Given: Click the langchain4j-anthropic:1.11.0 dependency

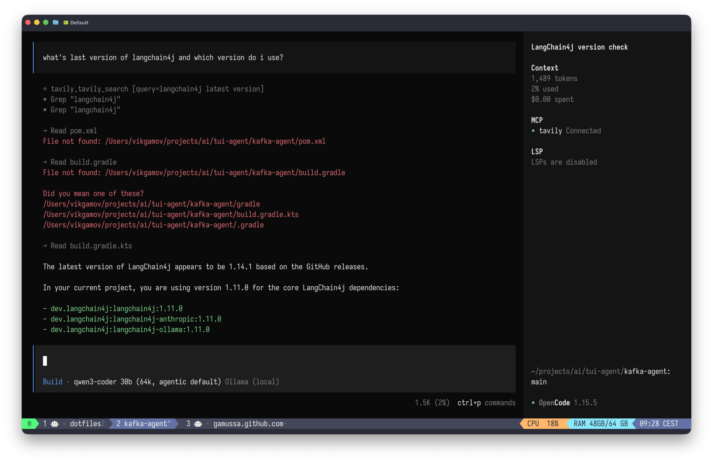Looking at the screenshot, I should pos(136,319).
